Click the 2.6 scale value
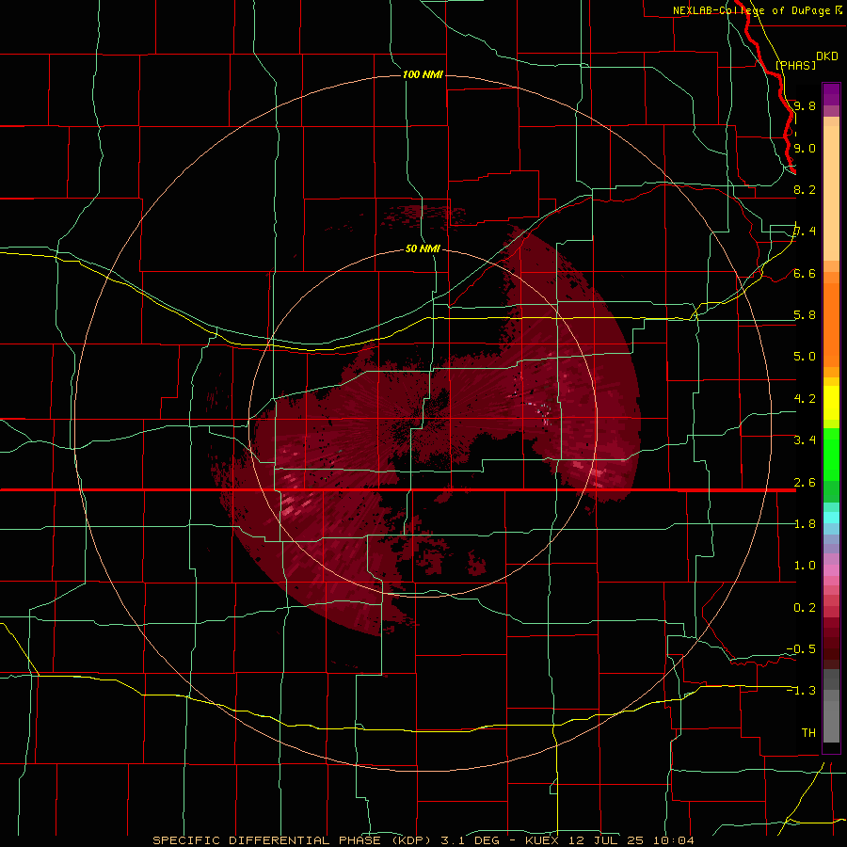 pyautogui.click(x=805, y=483)
